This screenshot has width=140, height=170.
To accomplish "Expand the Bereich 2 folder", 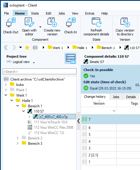I will (17, 138).
